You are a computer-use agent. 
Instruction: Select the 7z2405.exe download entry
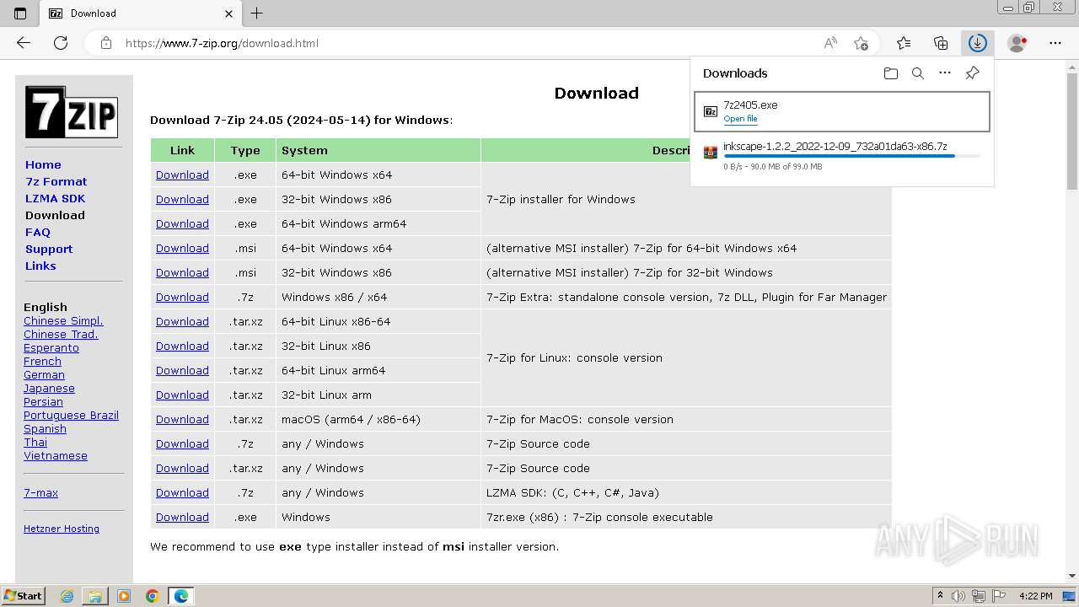(842, 111)
